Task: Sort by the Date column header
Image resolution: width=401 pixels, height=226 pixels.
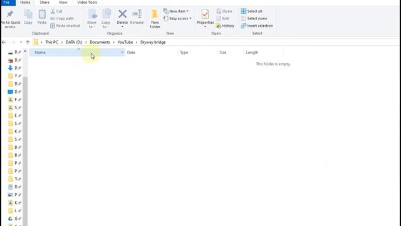Action: 152,52
